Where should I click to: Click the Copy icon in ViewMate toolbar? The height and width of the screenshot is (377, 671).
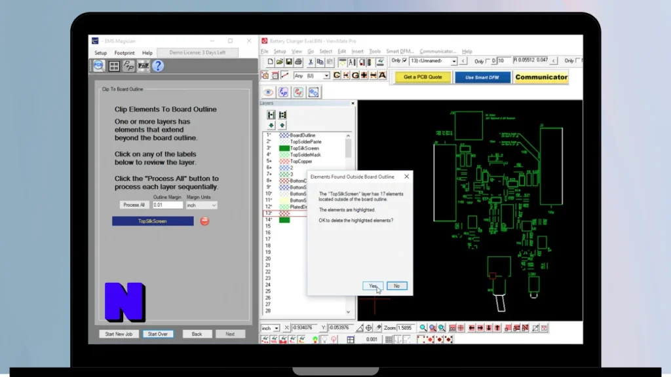pyautogui.click(x=320, y=62)
